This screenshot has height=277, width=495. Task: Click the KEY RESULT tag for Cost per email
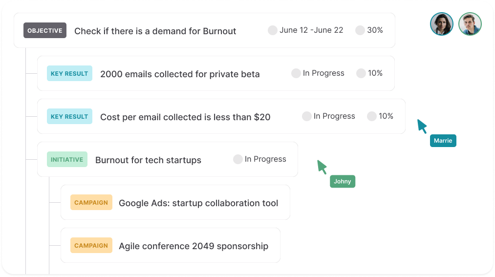pyautogui.click(x=69, y=116)
